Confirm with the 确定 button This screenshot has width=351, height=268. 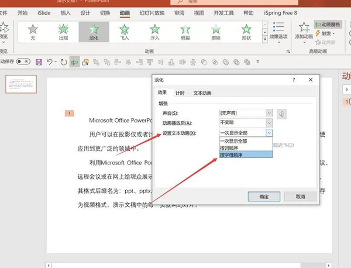pyautogui.click(x=264, y=197)
